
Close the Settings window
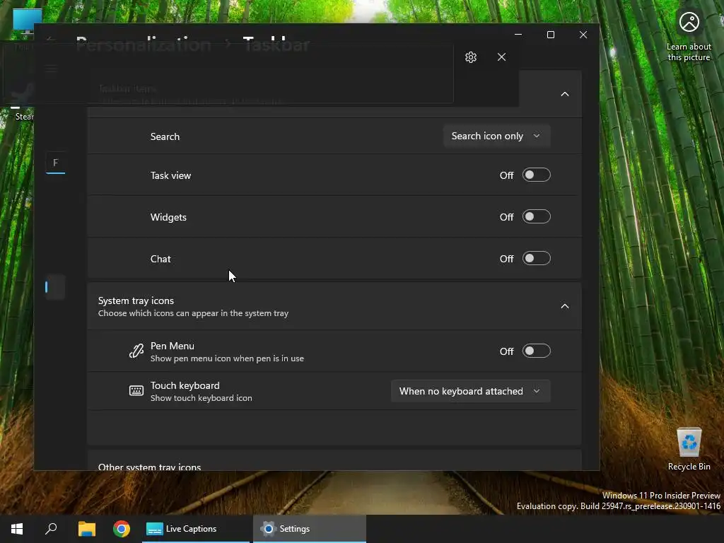583,35
